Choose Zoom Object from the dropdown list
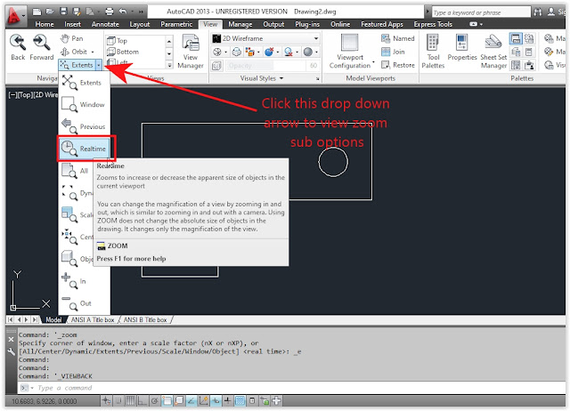 click(77, 259)
